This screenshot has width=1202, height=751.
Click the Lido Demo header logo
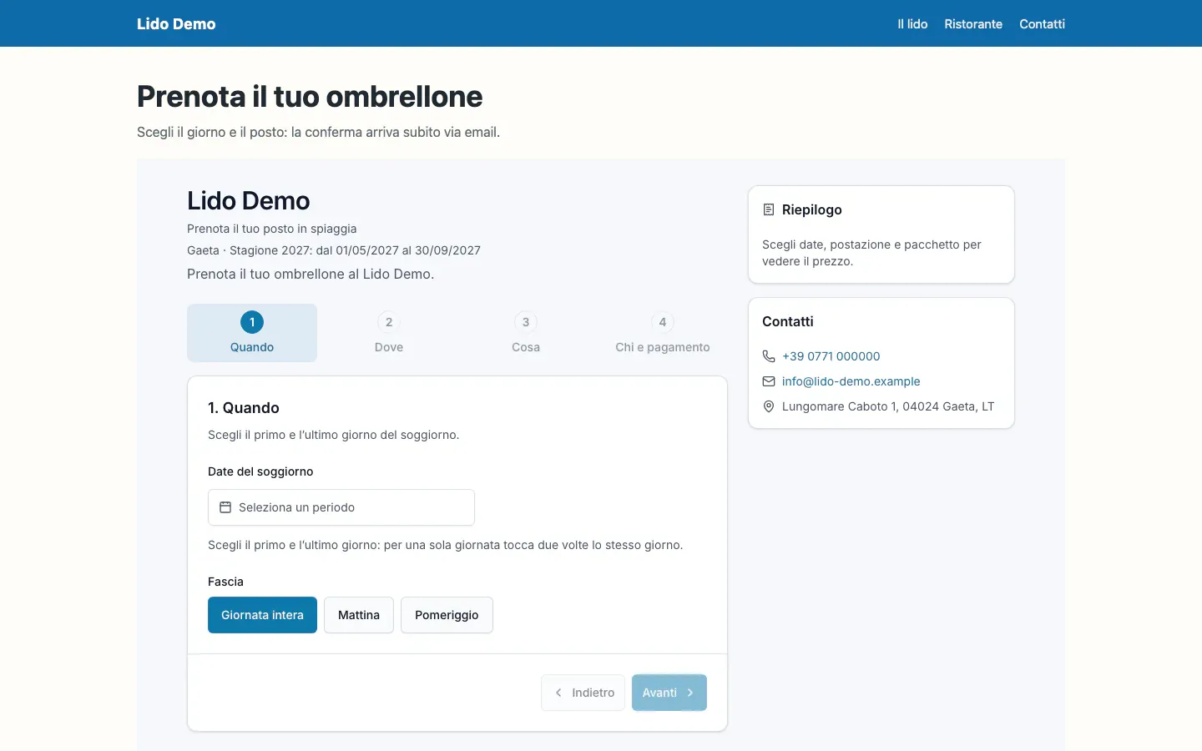coord(176,24)
